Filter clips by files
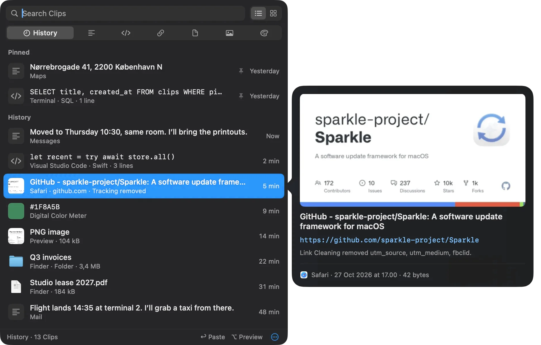Viewport: 541px width, 345px height. (x=195, y=33)
